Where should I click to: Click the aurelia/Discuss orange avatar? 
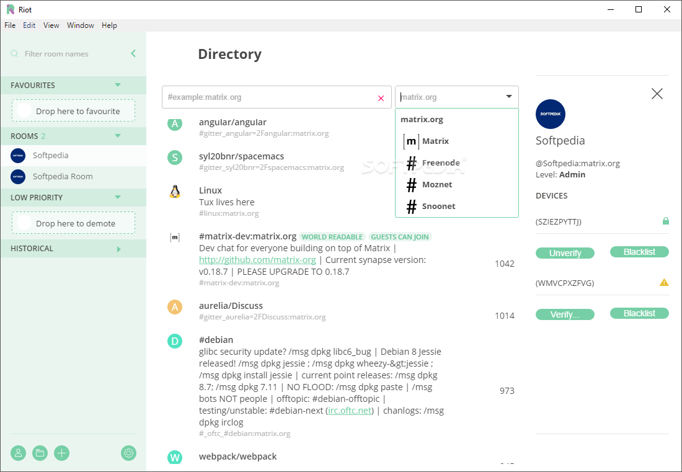(175, 307)
